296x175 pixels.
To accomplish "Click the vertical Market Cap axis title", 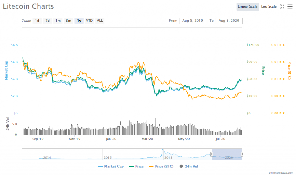I will pyautogui.click(x=6, y=70).
